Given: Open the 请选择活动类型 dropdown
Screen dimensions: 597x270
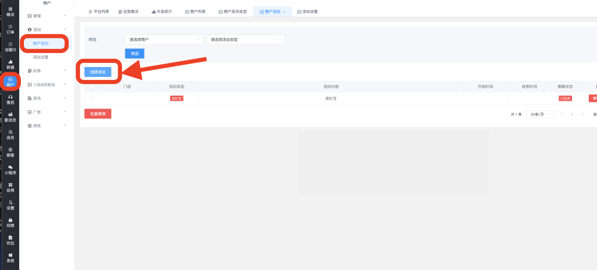Looking at the screenshot, I should [245, 40].
